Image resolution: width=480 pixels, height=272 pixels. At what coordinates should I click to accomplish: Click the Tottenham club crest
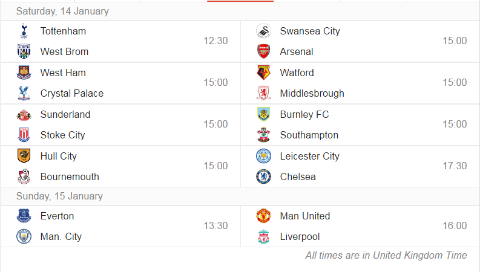pyautogui.click(x=24, y=31)
